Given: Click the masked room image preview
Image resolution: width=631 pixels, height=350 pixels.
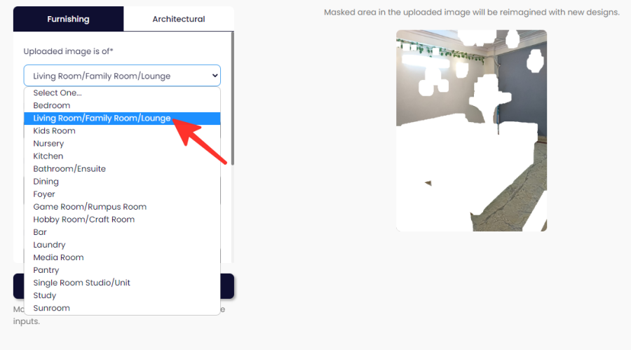Looking at the screenshot, I should click(471, 130).
